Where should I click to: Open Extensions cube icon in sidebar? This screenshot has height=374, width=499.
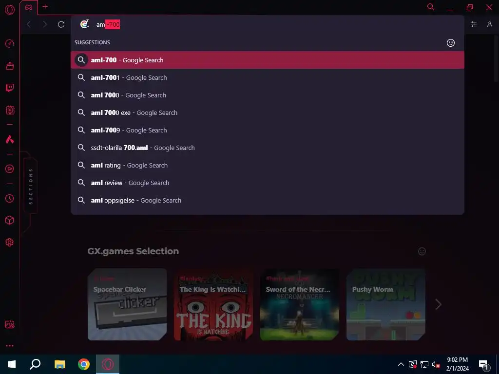point(10,221)
